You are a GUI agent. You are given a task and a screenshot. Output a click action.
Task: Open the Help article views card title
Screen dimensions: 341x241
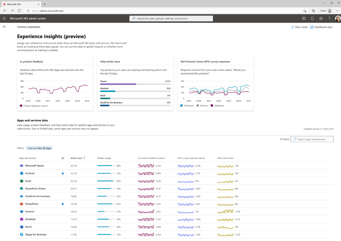(110, 62)
